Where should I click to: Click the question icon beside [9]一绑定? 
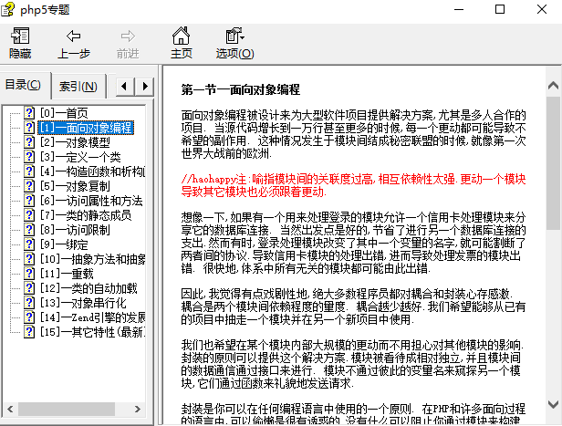coord(30,244)
